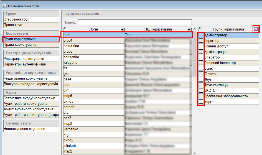Image resolution: width=262 pixels, height=155 pixels.
Task: Expand the ПІБ користувача column dropdown
Action: coord(189,29)
